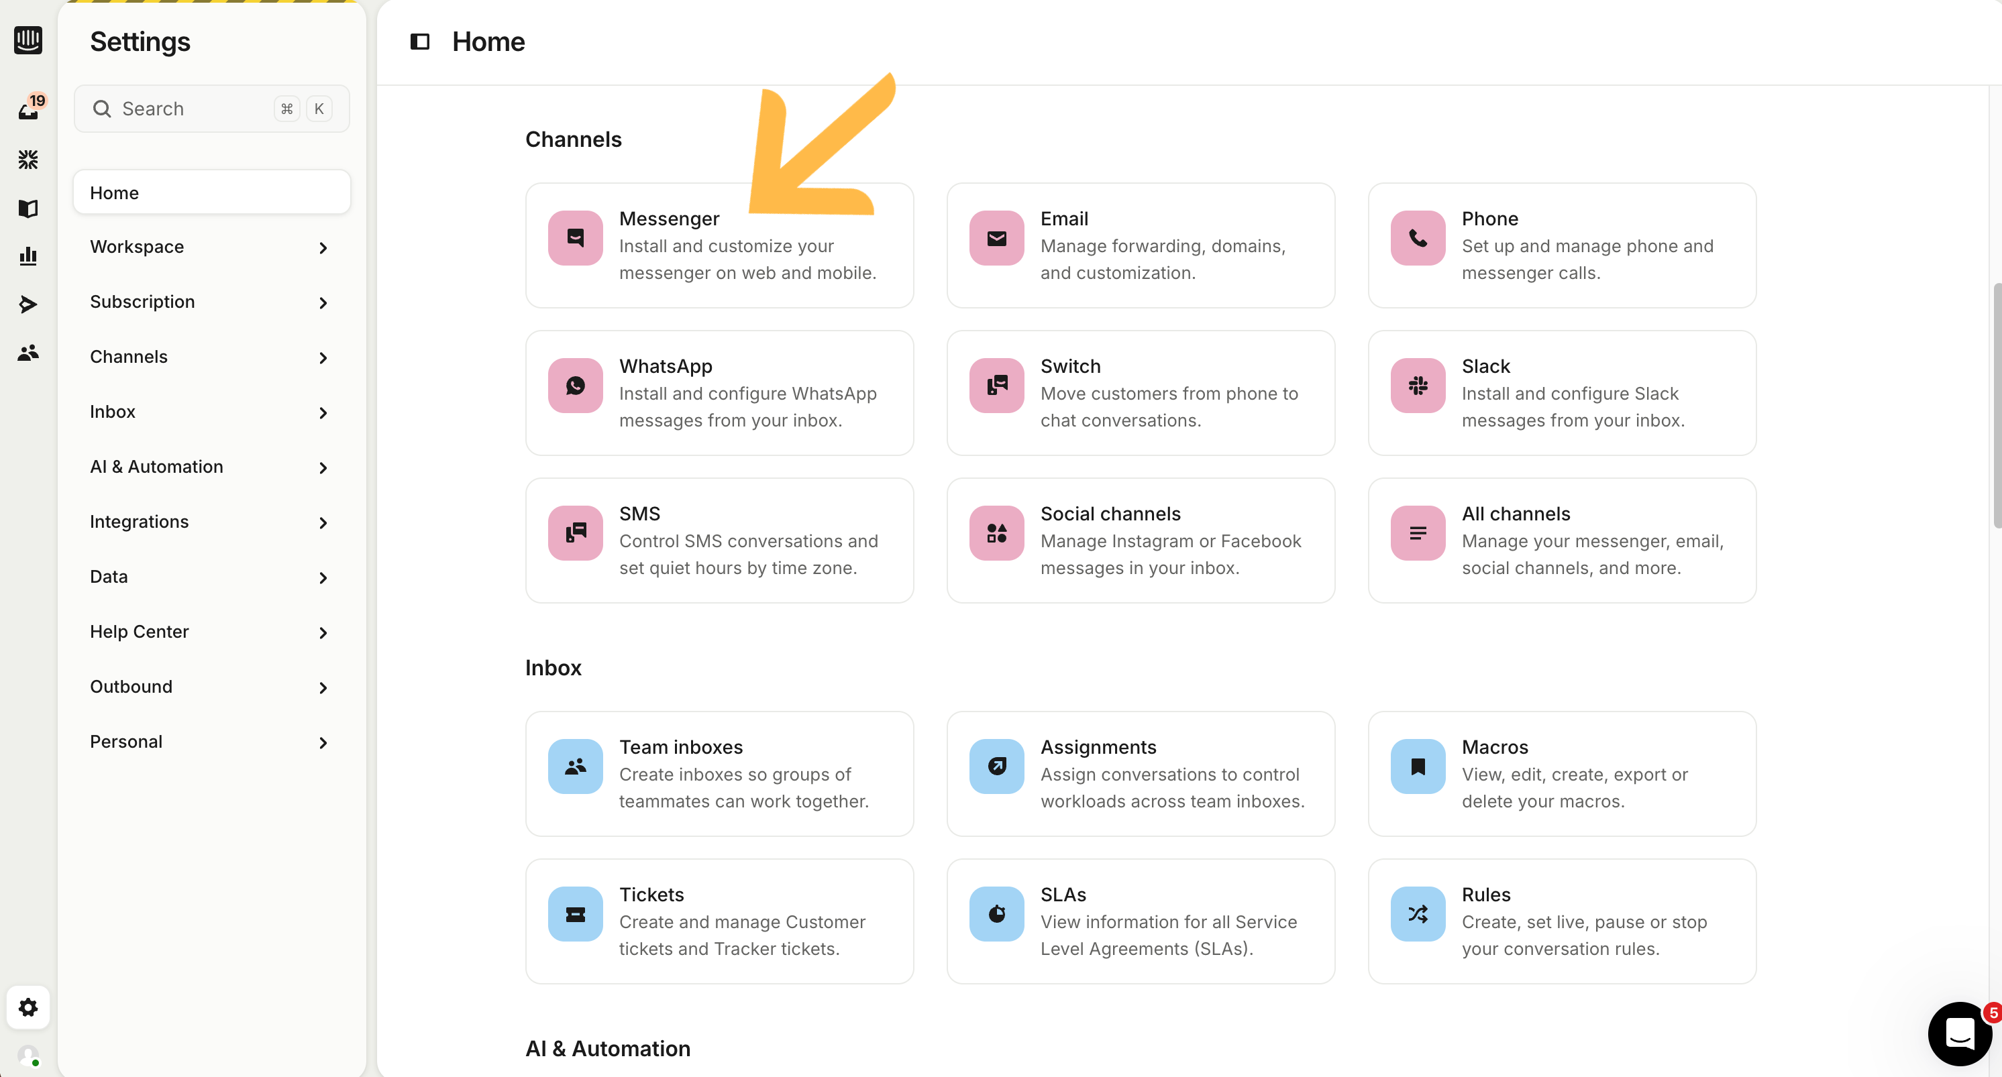Image resolution: width=2002 pixels, height=1077 pixels.
Task: Toggle the sidebar collapse icon beside Home
Action: 420,41
